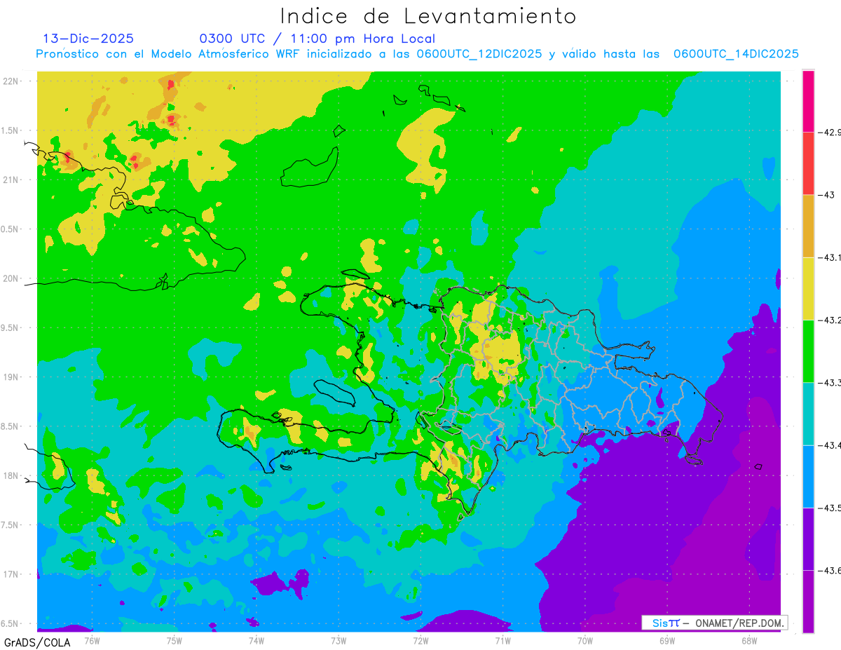Screen dimensions: 841x650
Task: Select the date label "13-Dic-2025"
Action: click(x=88, y=39)
